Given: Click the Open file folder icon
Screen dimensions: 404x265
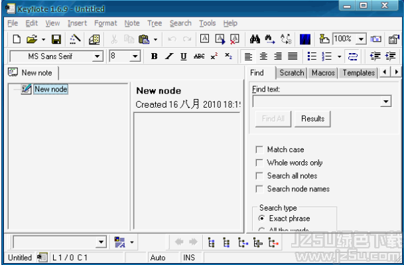Looking at the screenshot, I should (32, 39).
